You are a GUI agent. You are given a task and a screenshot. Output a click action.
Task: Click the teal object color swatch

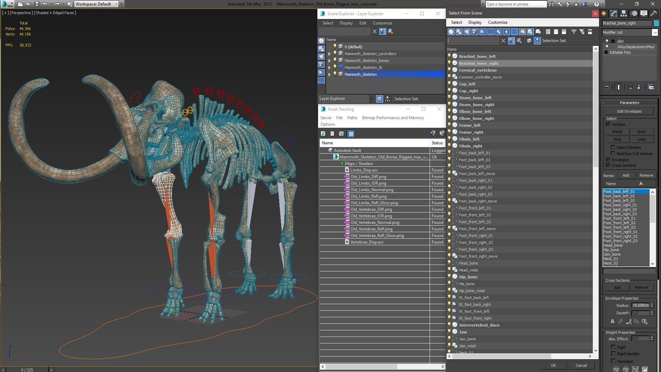656,23
